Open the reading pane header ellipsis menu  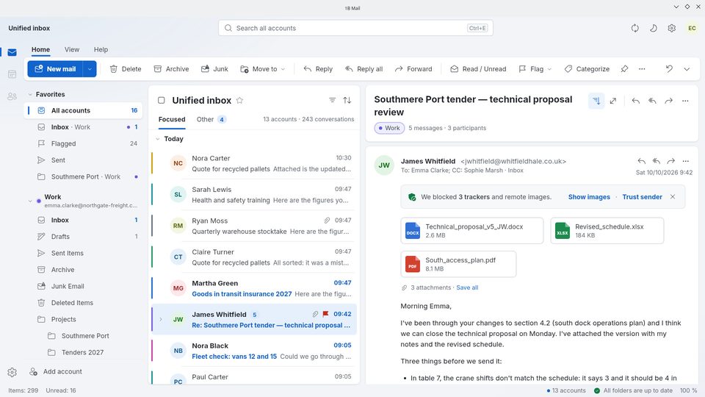(x=685, y=101)
